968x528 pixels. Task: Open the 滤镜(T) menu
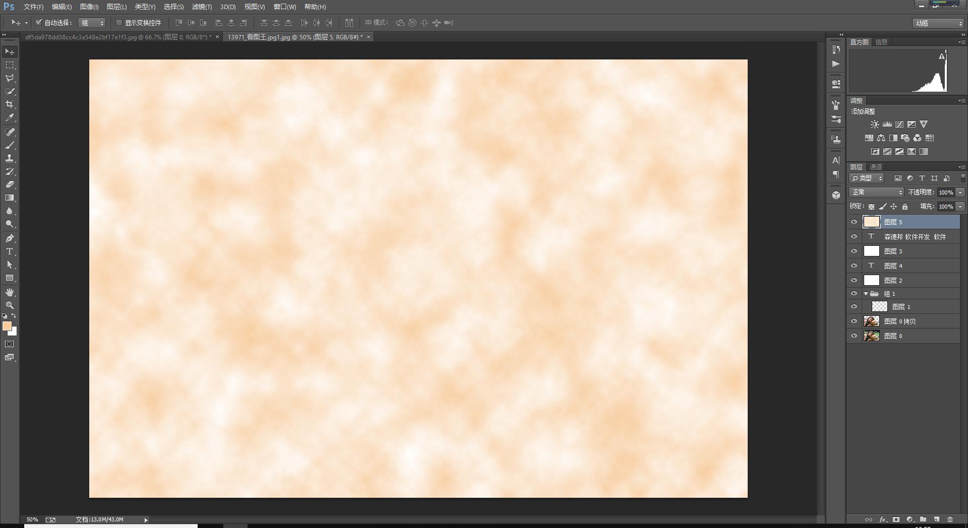202,7
